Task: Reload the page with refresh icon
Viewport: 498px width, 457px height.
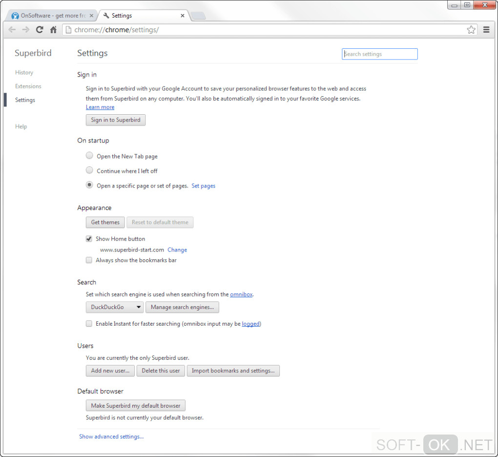Action: pos(40,30)
